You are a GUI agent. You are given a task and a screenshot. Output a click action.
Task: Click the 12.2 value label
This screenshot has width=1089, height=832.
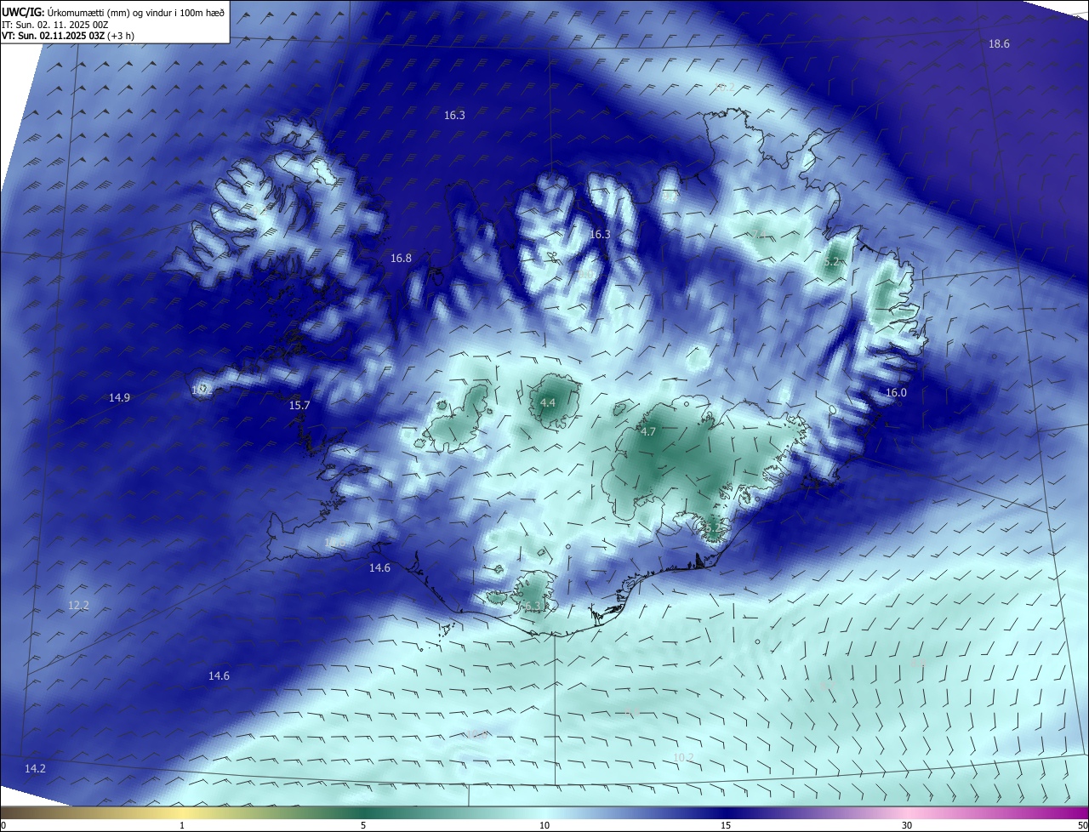78,606
